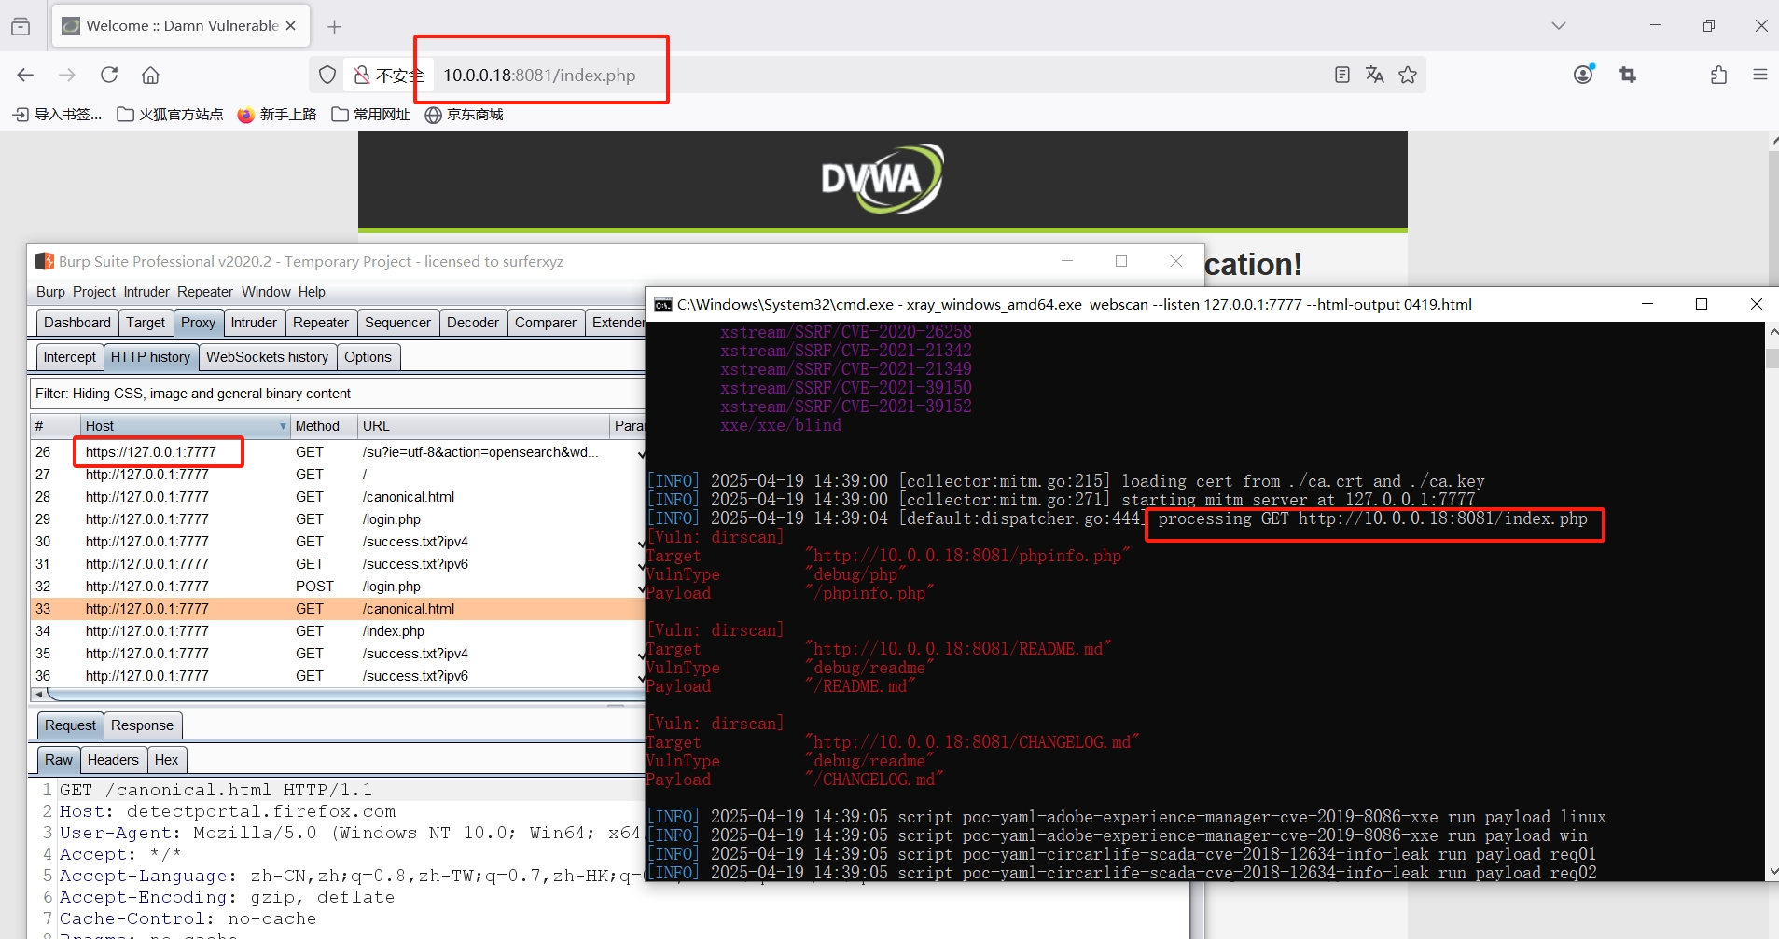Translate this page icon in address bar
Viewport: 1779px width, 939px height.
pos(1375,75)
